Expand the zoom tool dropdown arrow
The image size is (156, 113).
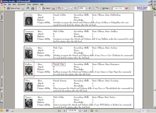tap(62, 8)
